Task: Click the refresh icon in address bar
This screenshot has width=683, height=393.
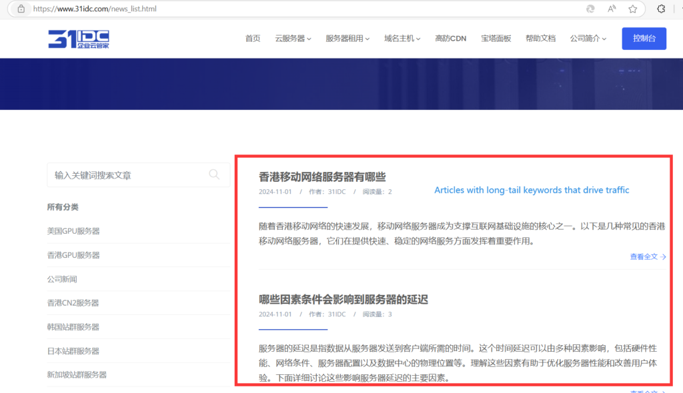Action: pyautogui.click(x=590, y=9)
